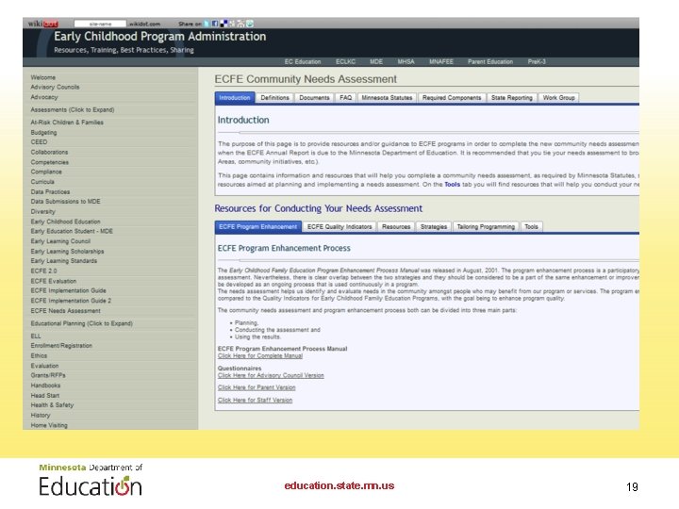The width and height of the screenshot is (679, 509).
Task: Open Advisory Council Version questionnaire link
Action: [271, 375]
